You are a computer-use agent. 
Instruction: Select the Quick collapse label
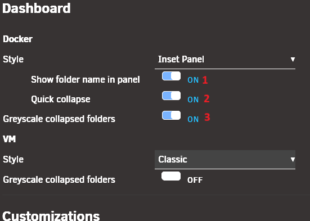61,99
